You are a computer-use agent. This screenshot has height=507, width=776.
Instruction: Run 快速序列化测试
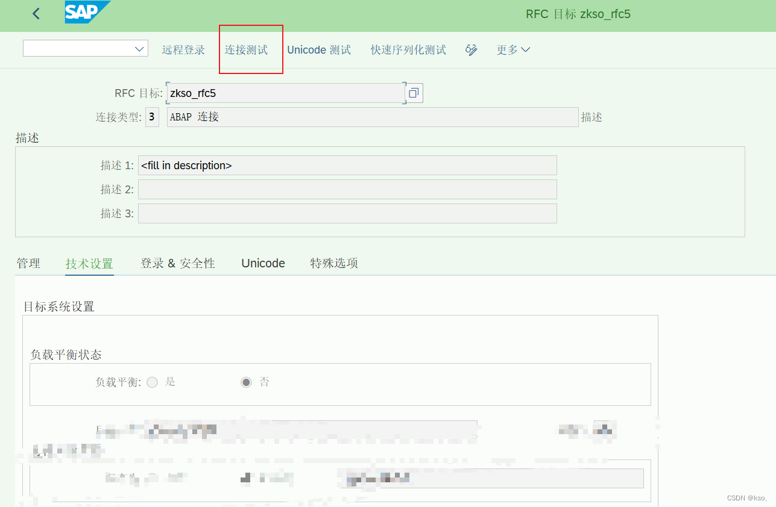(x=408, y=50)
